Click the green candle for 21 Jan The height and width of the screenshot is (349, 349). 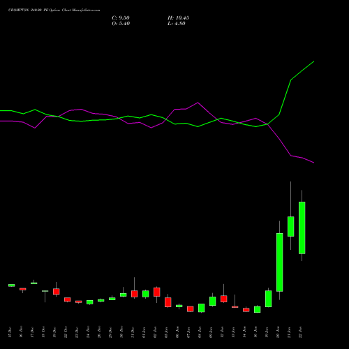(x=291, y=226)
